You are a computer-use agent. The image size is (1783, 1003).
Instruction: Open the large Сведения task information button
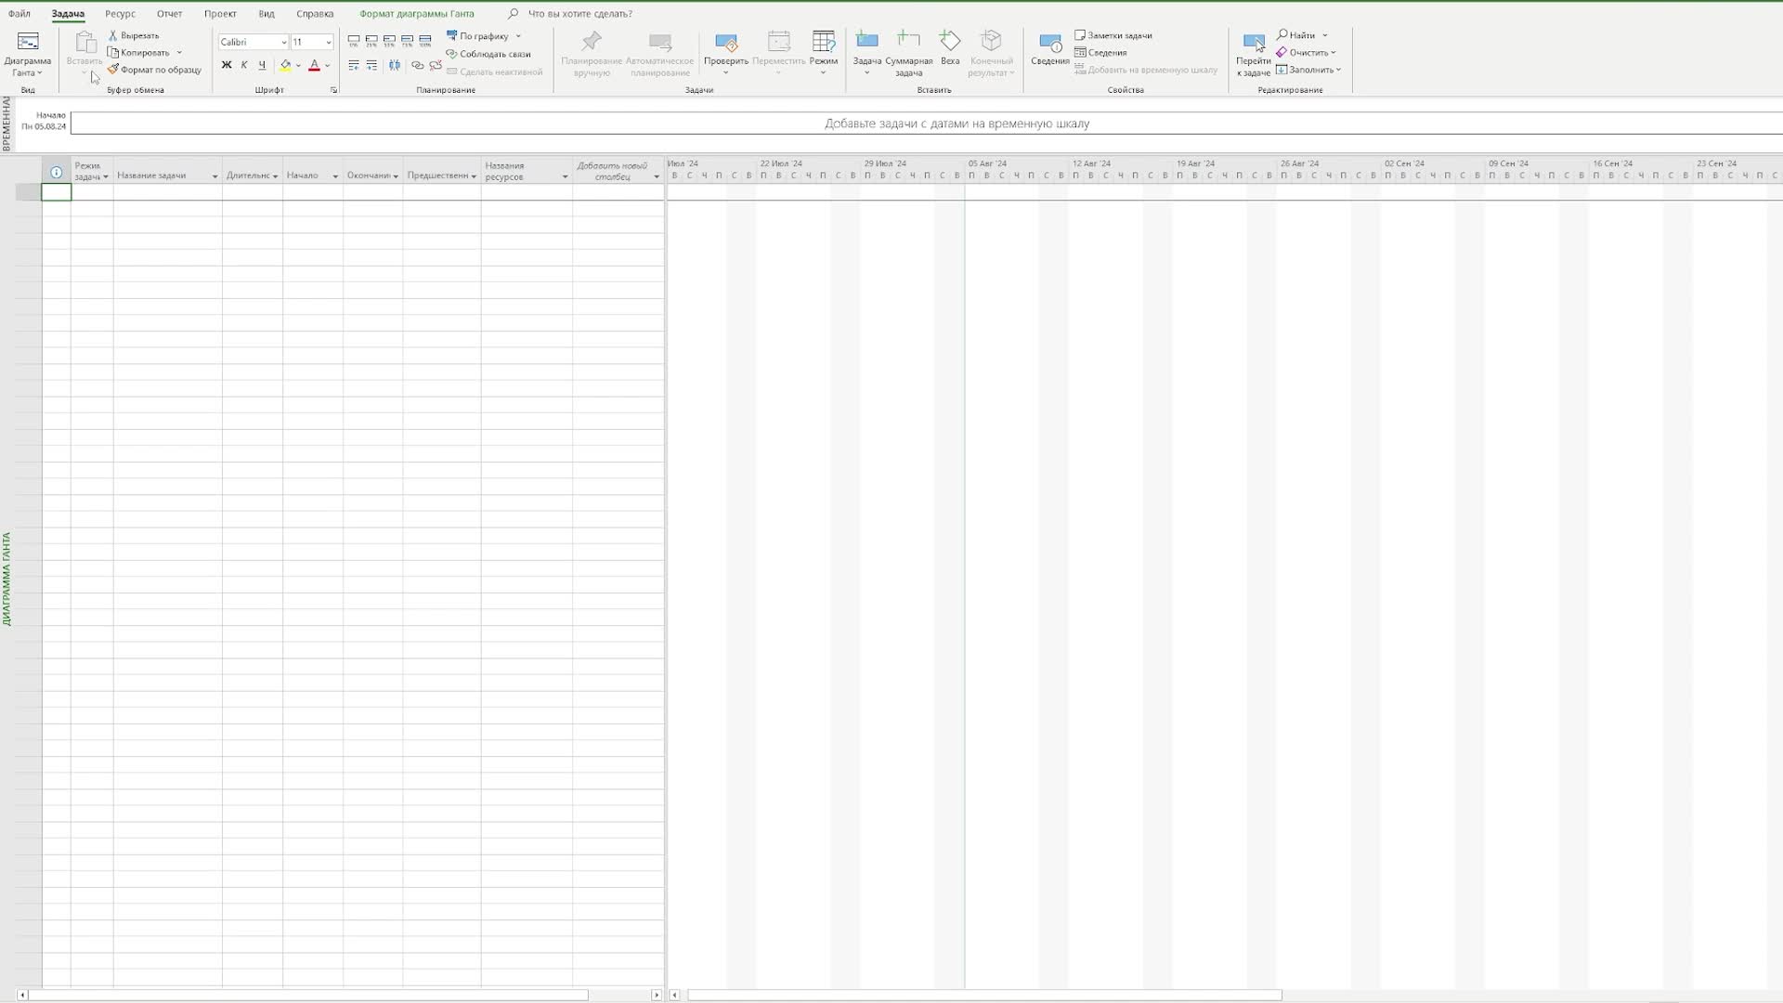[x=1049, y=48]
